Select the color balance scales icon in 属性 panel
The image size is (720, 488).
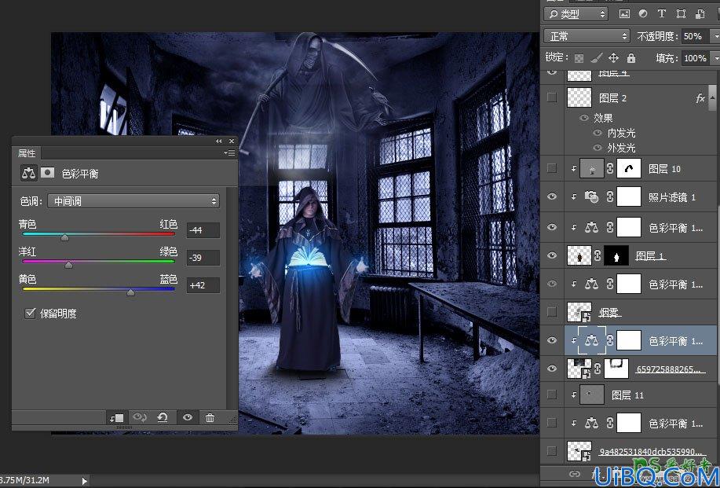pyautogui.click(x=28, y=173)
